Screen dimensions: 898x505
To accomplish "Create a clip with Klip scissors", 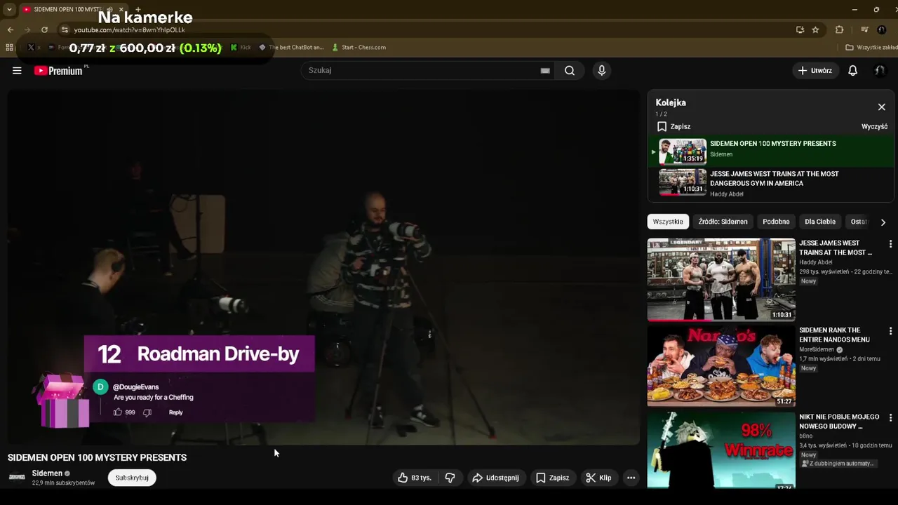I will [598, 478].
